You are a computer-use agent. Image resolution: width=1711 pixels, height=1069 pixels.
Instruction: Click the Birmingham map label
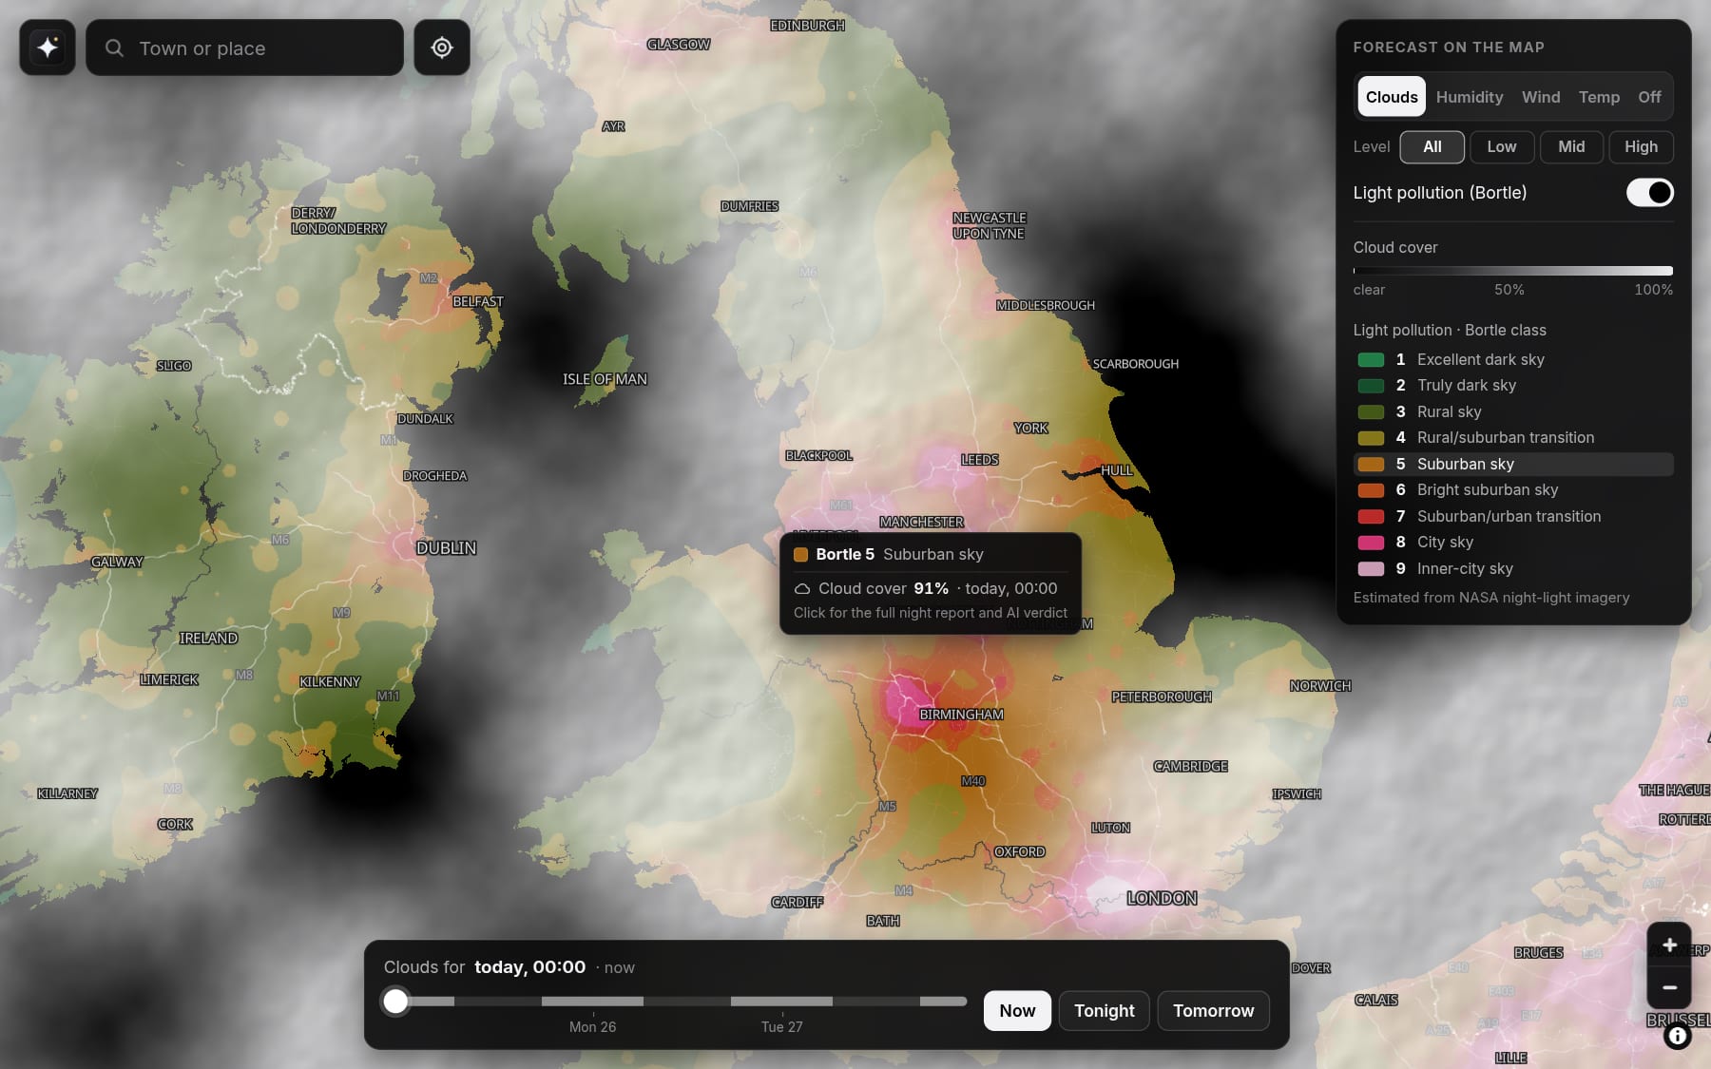point(961,715)
